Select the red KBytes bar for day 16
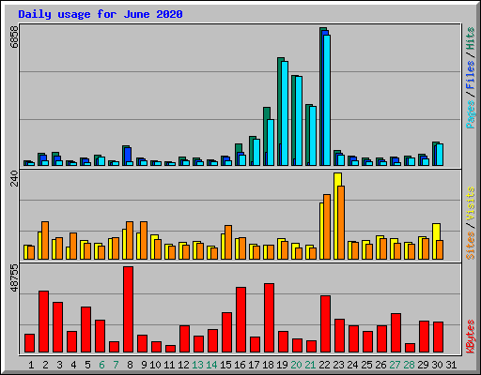This screenshot has height=375, width=481. tap(240, 320)
